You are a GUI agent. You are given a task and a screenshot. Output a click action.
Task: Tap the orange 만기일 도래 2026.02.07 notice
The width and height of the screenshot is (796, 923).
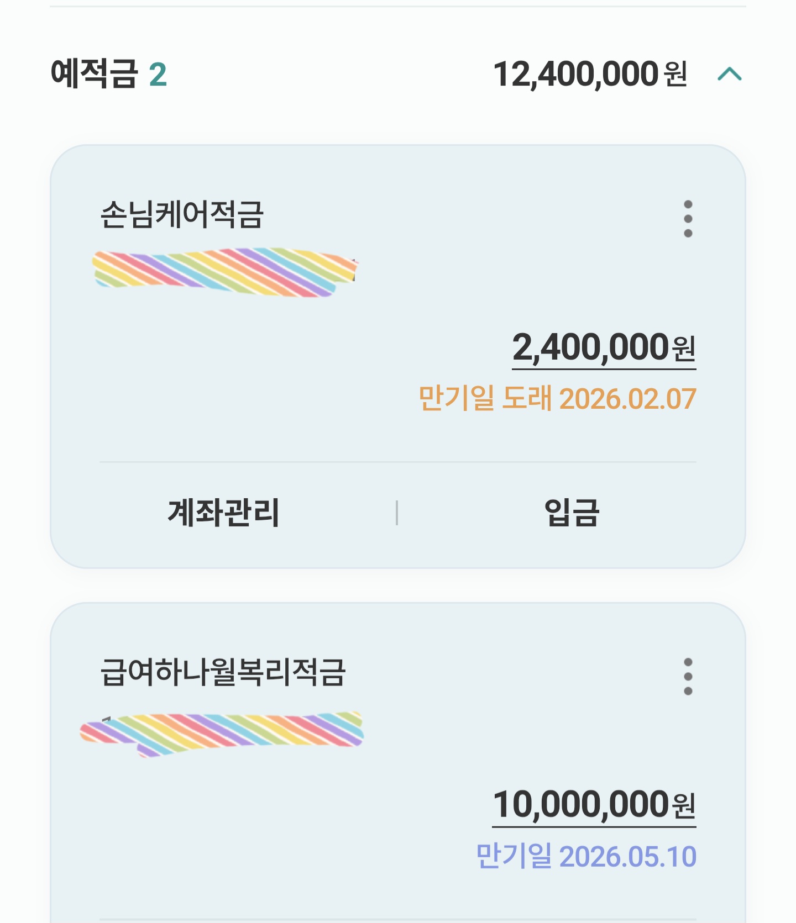(x=557, y=399)
